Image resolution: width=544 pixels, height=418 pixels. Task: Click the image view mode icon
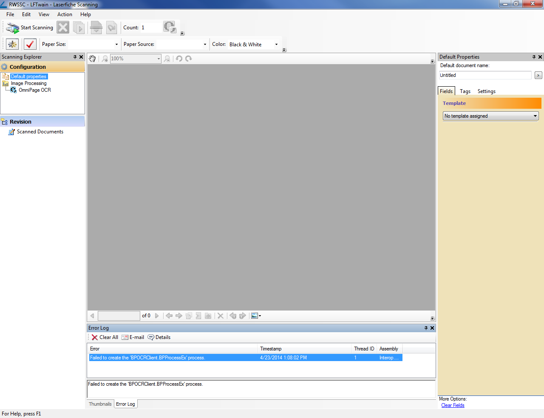pos(255,316)
